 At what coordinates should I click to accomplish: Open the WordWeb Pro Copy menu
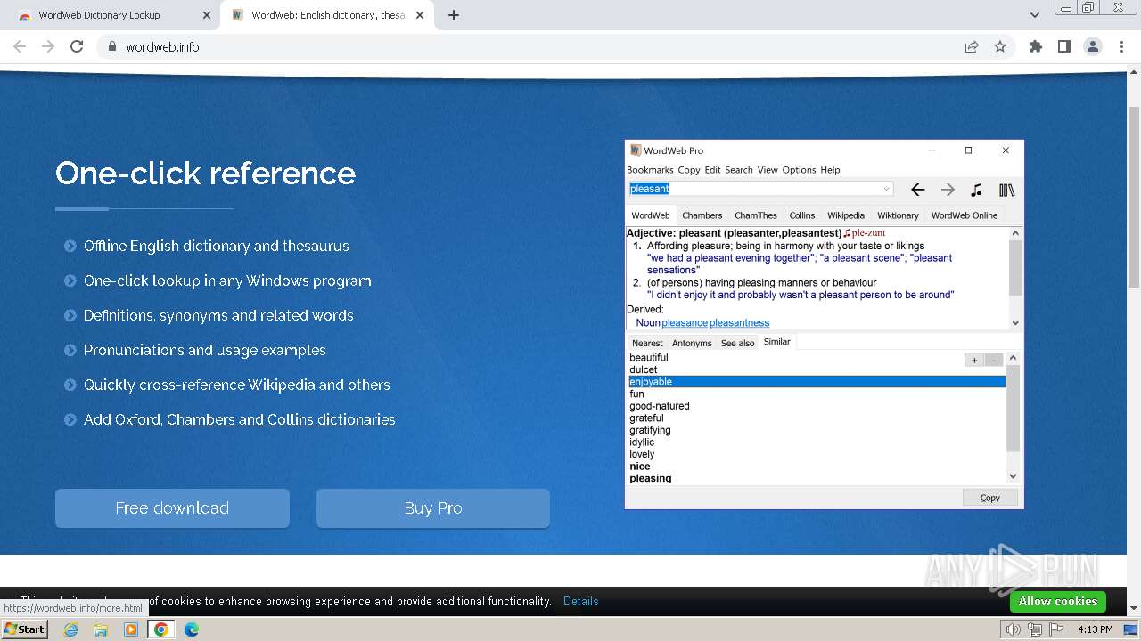pos(689,170)
